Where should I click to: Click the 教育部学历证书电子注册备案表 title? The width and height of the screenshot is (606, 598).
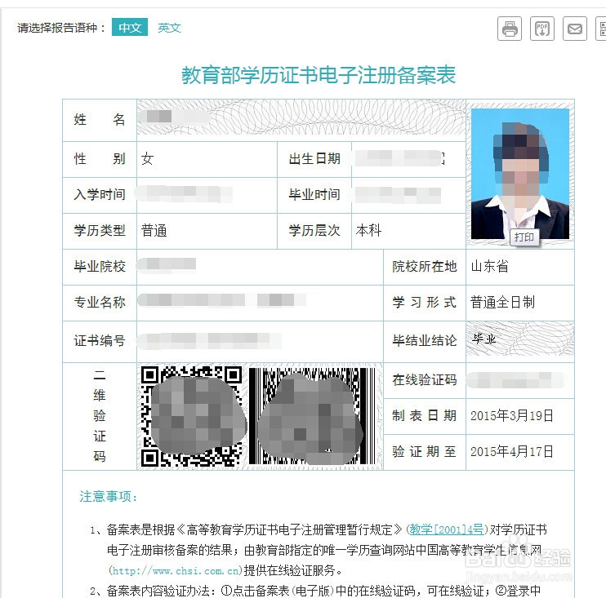tap(319, 75)
